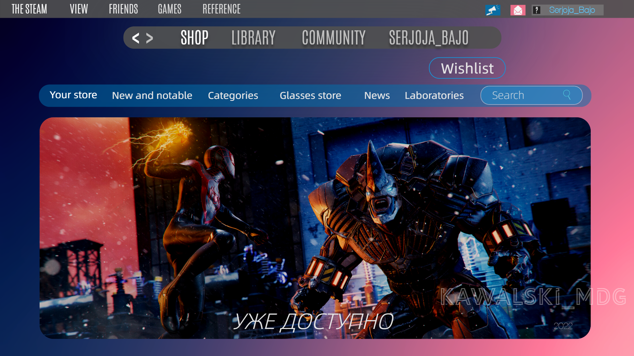
Task: Open the SERJOJA_BAJO profile tab
Action: [429, 38]
